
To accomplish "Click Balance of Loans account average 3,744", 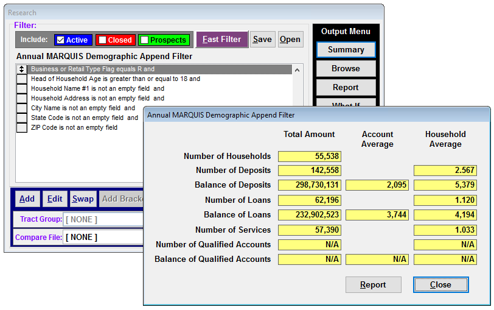I will pos(377,215).
